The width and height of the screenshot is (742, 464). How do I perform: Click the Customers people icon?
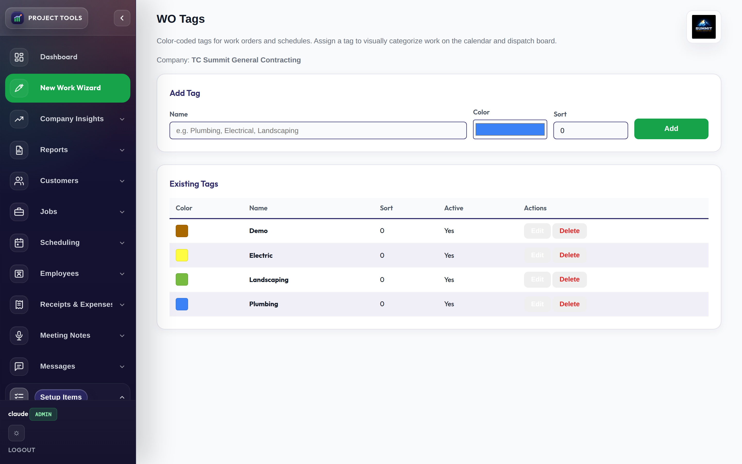(19, 181)
